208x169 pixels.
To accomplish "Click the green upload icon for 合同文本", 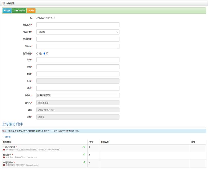I will [x=84, y=154].
